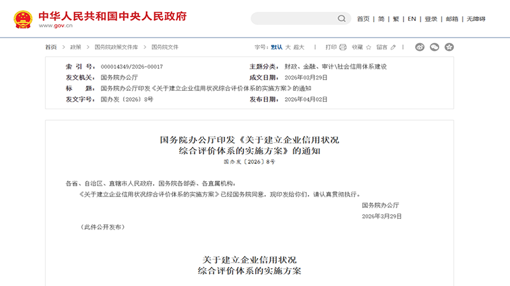Go to 首页 in the breadcrumb

[51, 47]
